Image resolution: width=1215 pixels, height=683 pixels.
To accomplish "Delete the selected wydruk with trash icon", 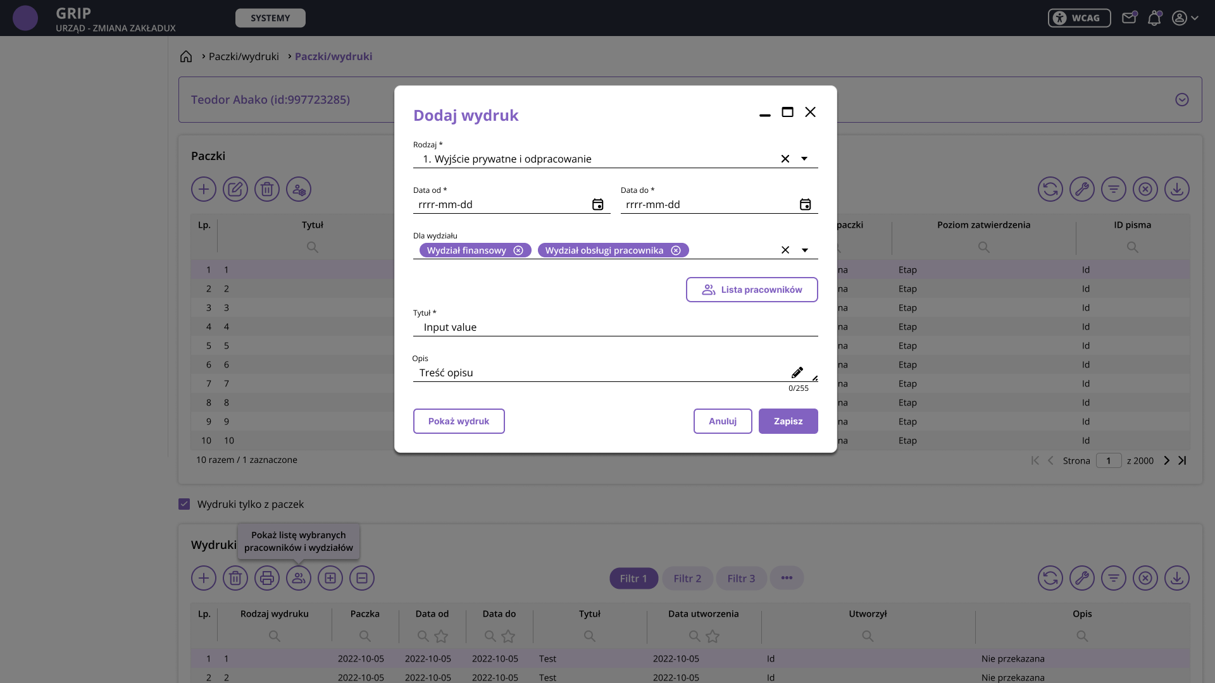I will (235, 578).
